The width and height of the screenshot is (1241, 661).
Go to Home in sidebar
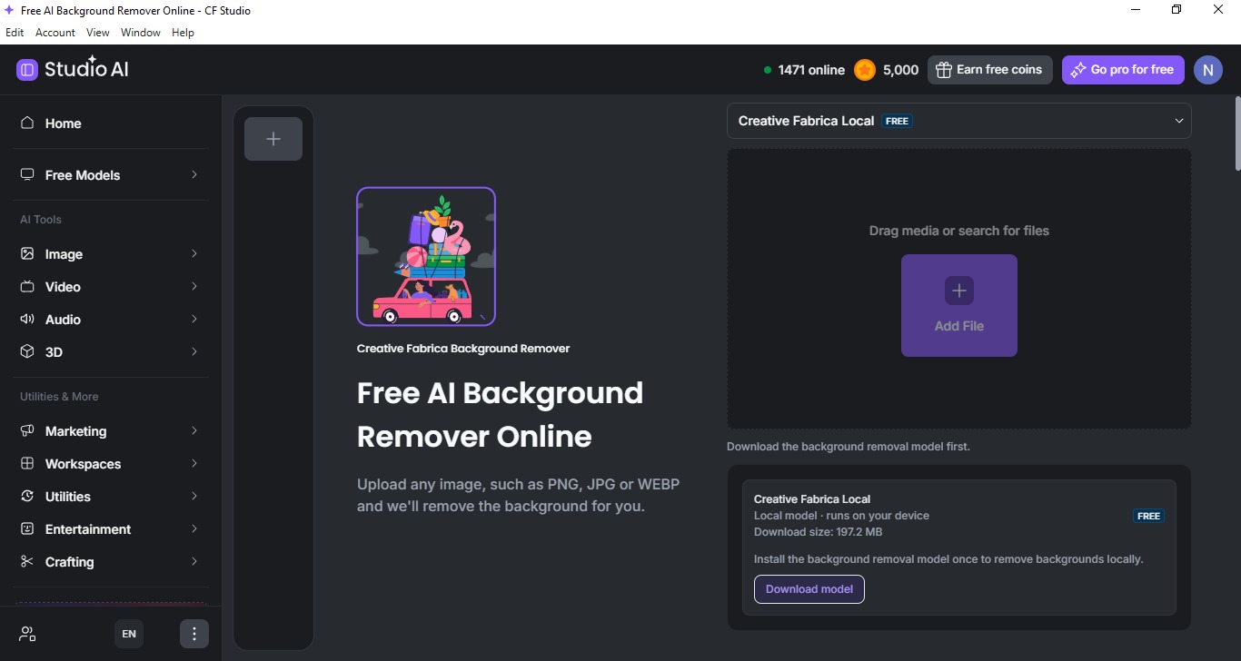(110, 123)
